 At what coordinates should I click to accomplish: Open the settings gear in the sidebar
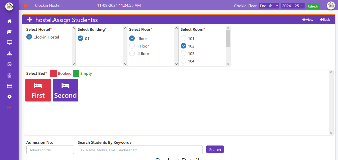click(x=10, y=97)
